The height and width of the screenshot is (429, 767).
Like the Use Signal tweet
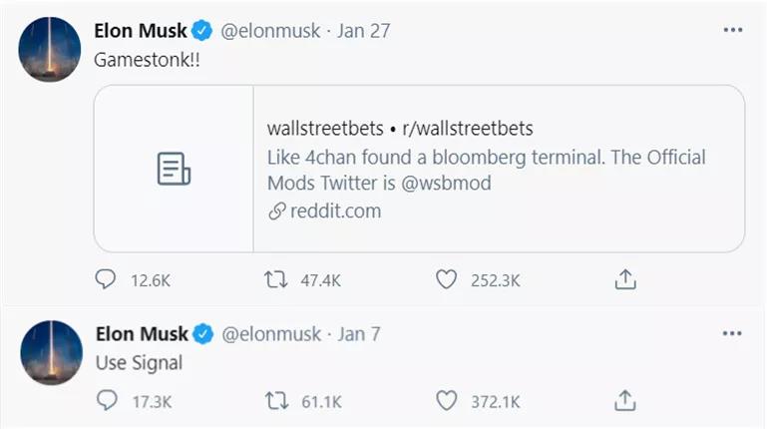tap(447, 400)
